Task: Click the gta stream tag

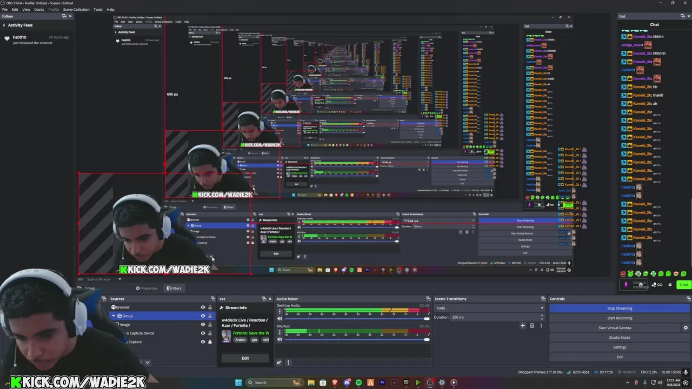Action: (x=254, y=340)
